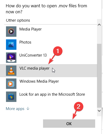Confirm selection with the OK button
This screenshot has height=134, width=103.
pyautogui.click(x=69, y=124)
